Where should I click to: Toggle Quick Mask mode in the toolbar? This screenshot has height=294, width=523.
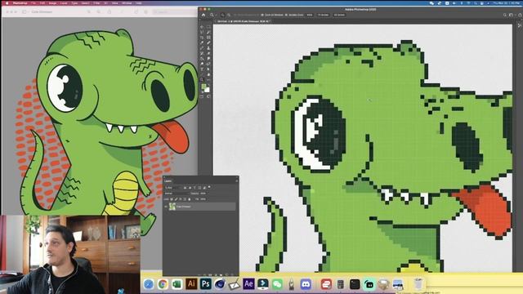pos(202,96)
